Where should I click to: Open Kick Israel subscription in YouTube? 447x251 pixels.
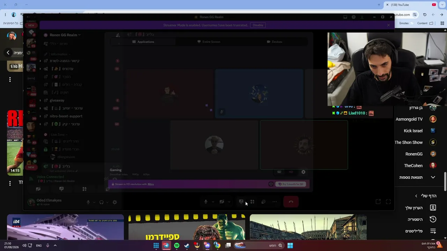420,131
